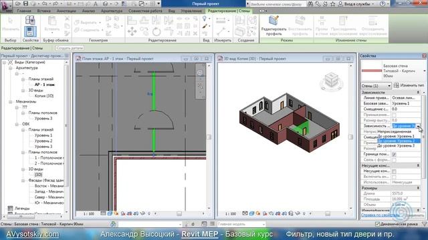Click the Изменить тип button
This screenshot has width=428, height=240.
coord(409,85)
